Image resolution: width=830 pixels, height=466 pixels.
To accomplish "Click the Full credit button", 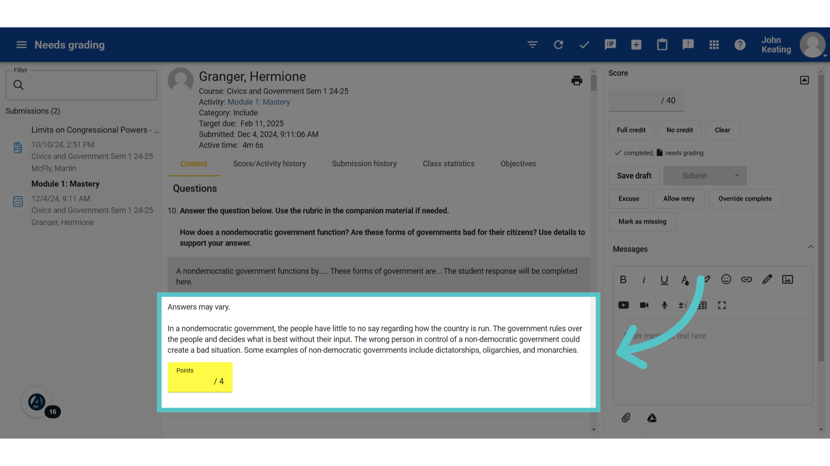I will coord(631,130).
